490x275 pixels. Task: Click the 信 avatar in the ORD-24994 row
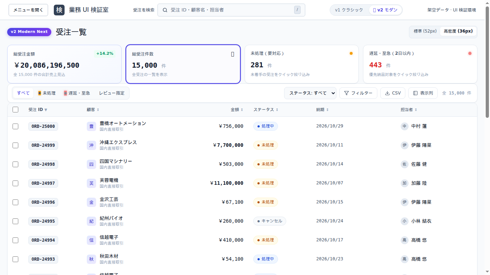coord(91,240)
